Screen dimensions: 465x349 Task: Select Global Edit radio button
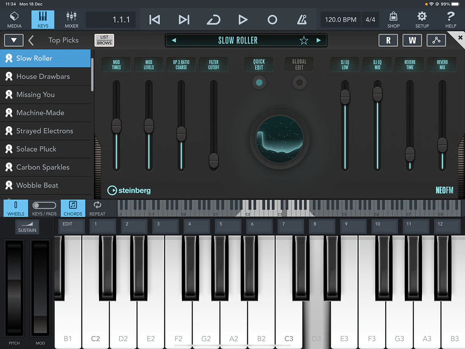[299, 83]
